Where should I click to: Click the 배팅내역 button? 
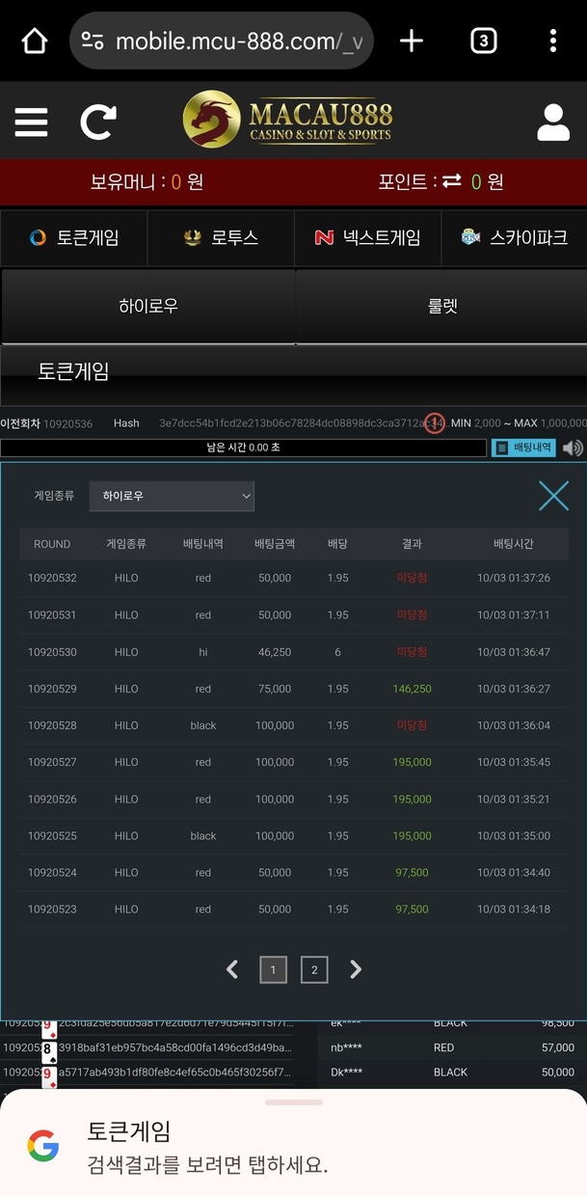(523, 448)
